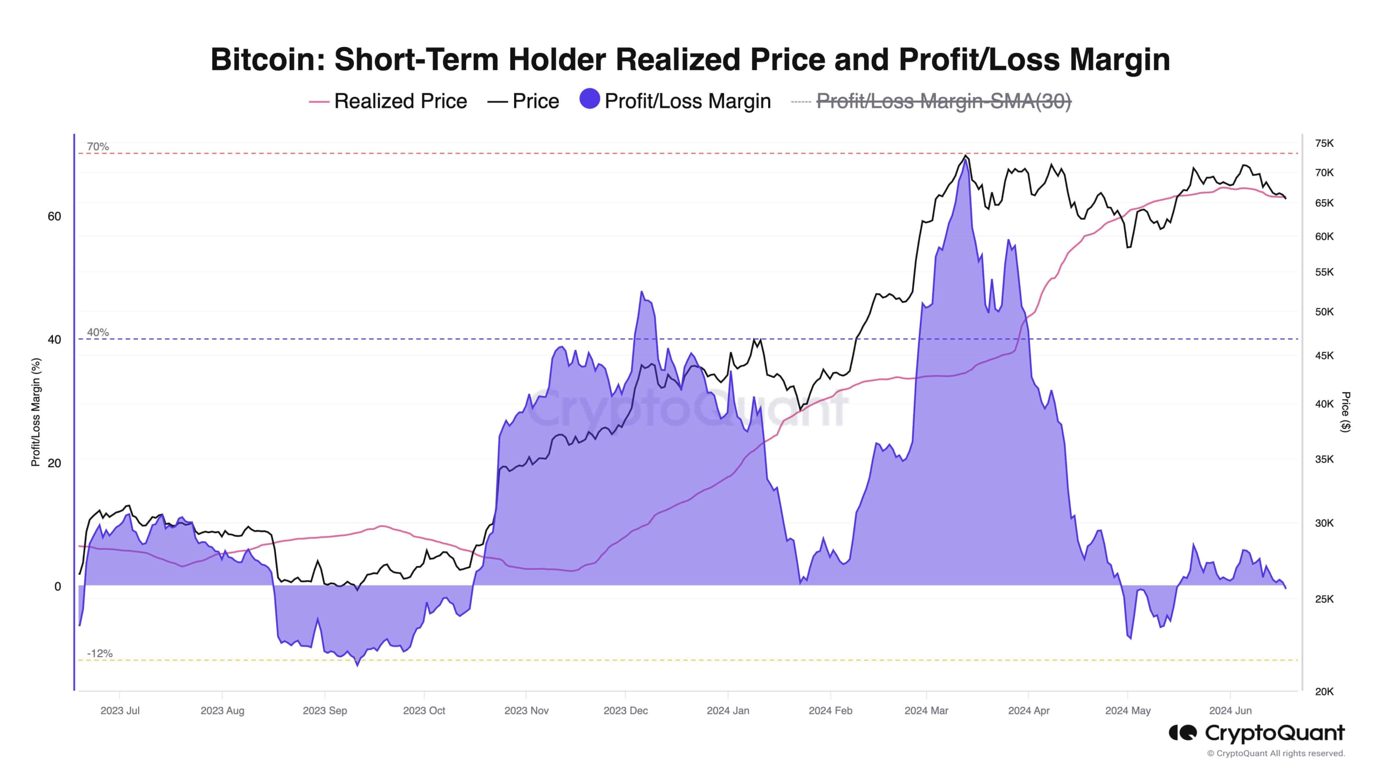Select the 2024 Mar x-axis label
Image resolution: width=1381 pixels, height=777 pixels.
(926, 711)
